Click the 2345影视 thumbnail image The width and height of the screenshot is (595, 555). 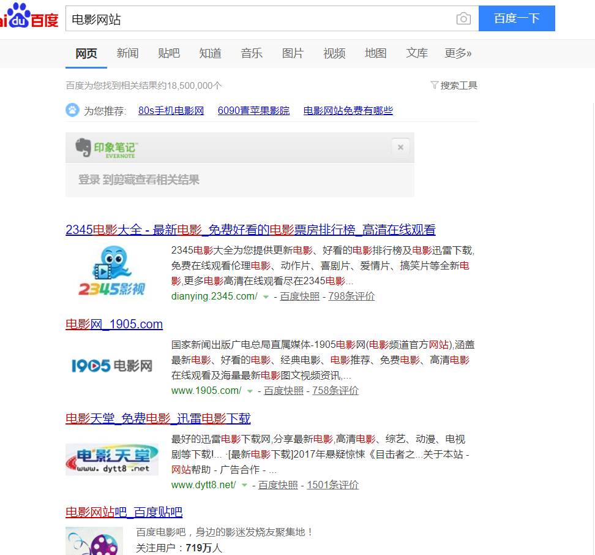tap(111, 271)
